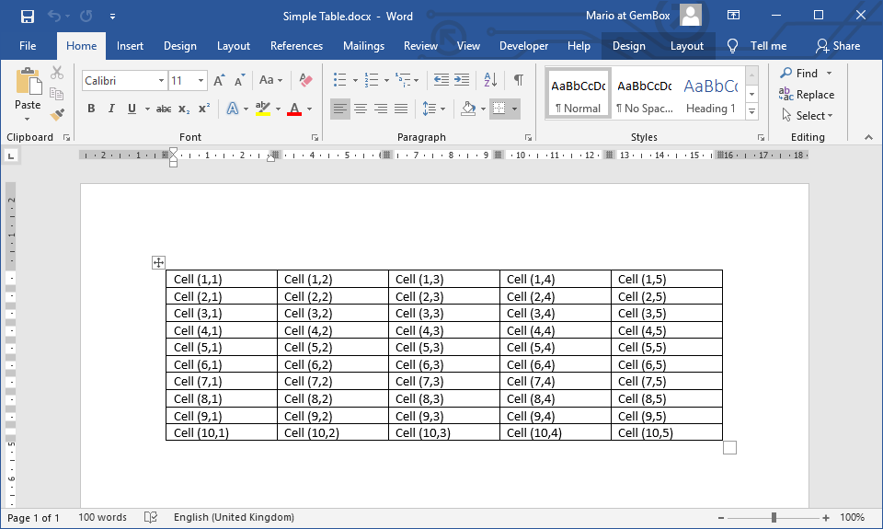883x529 pixels.
Task: Click the Justify alignment icon
Action: (x=401, y=109)
